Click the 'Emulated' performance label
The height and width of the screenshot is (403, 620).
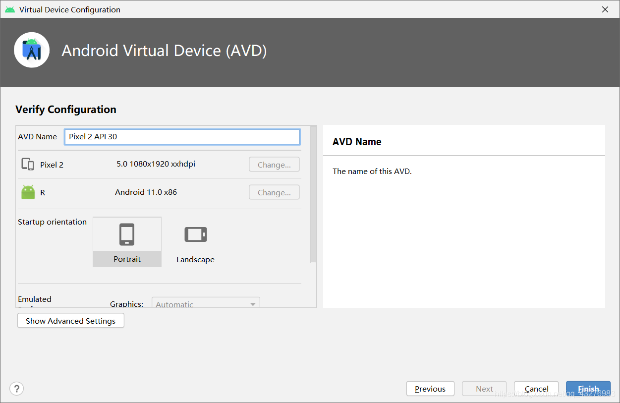35,299
